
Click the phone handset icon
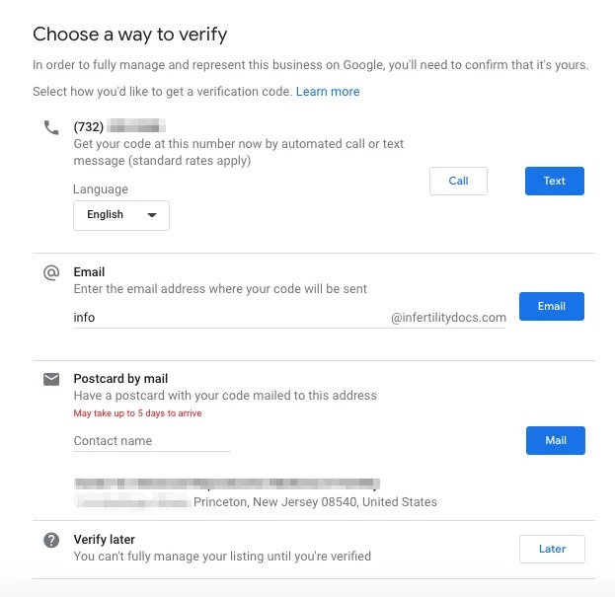tap(51, 128)
